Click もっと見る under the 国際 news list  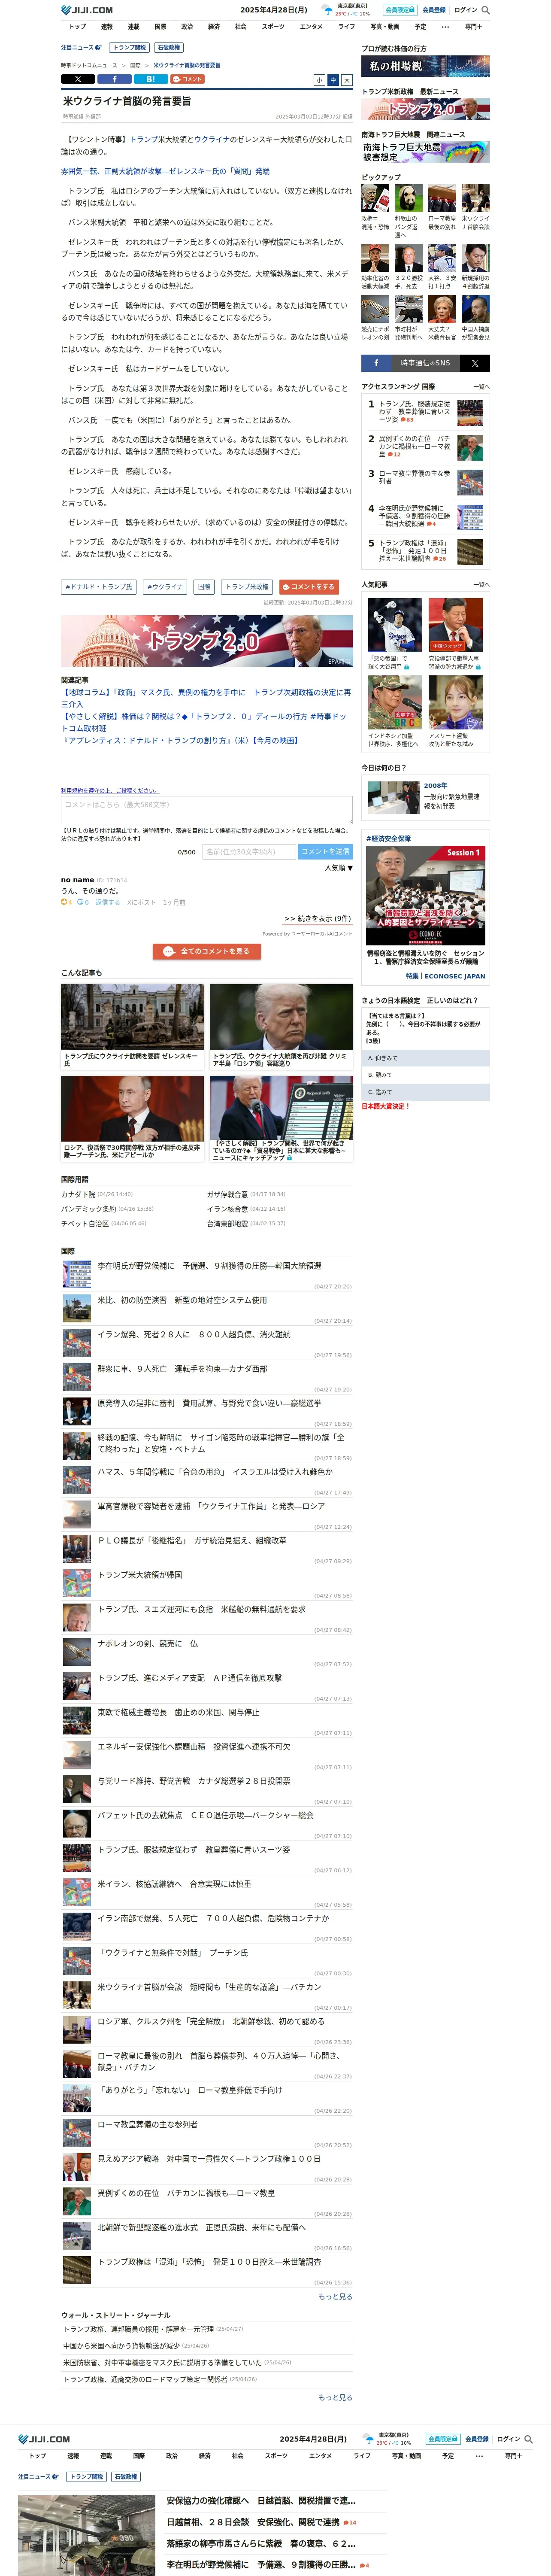335,2297
